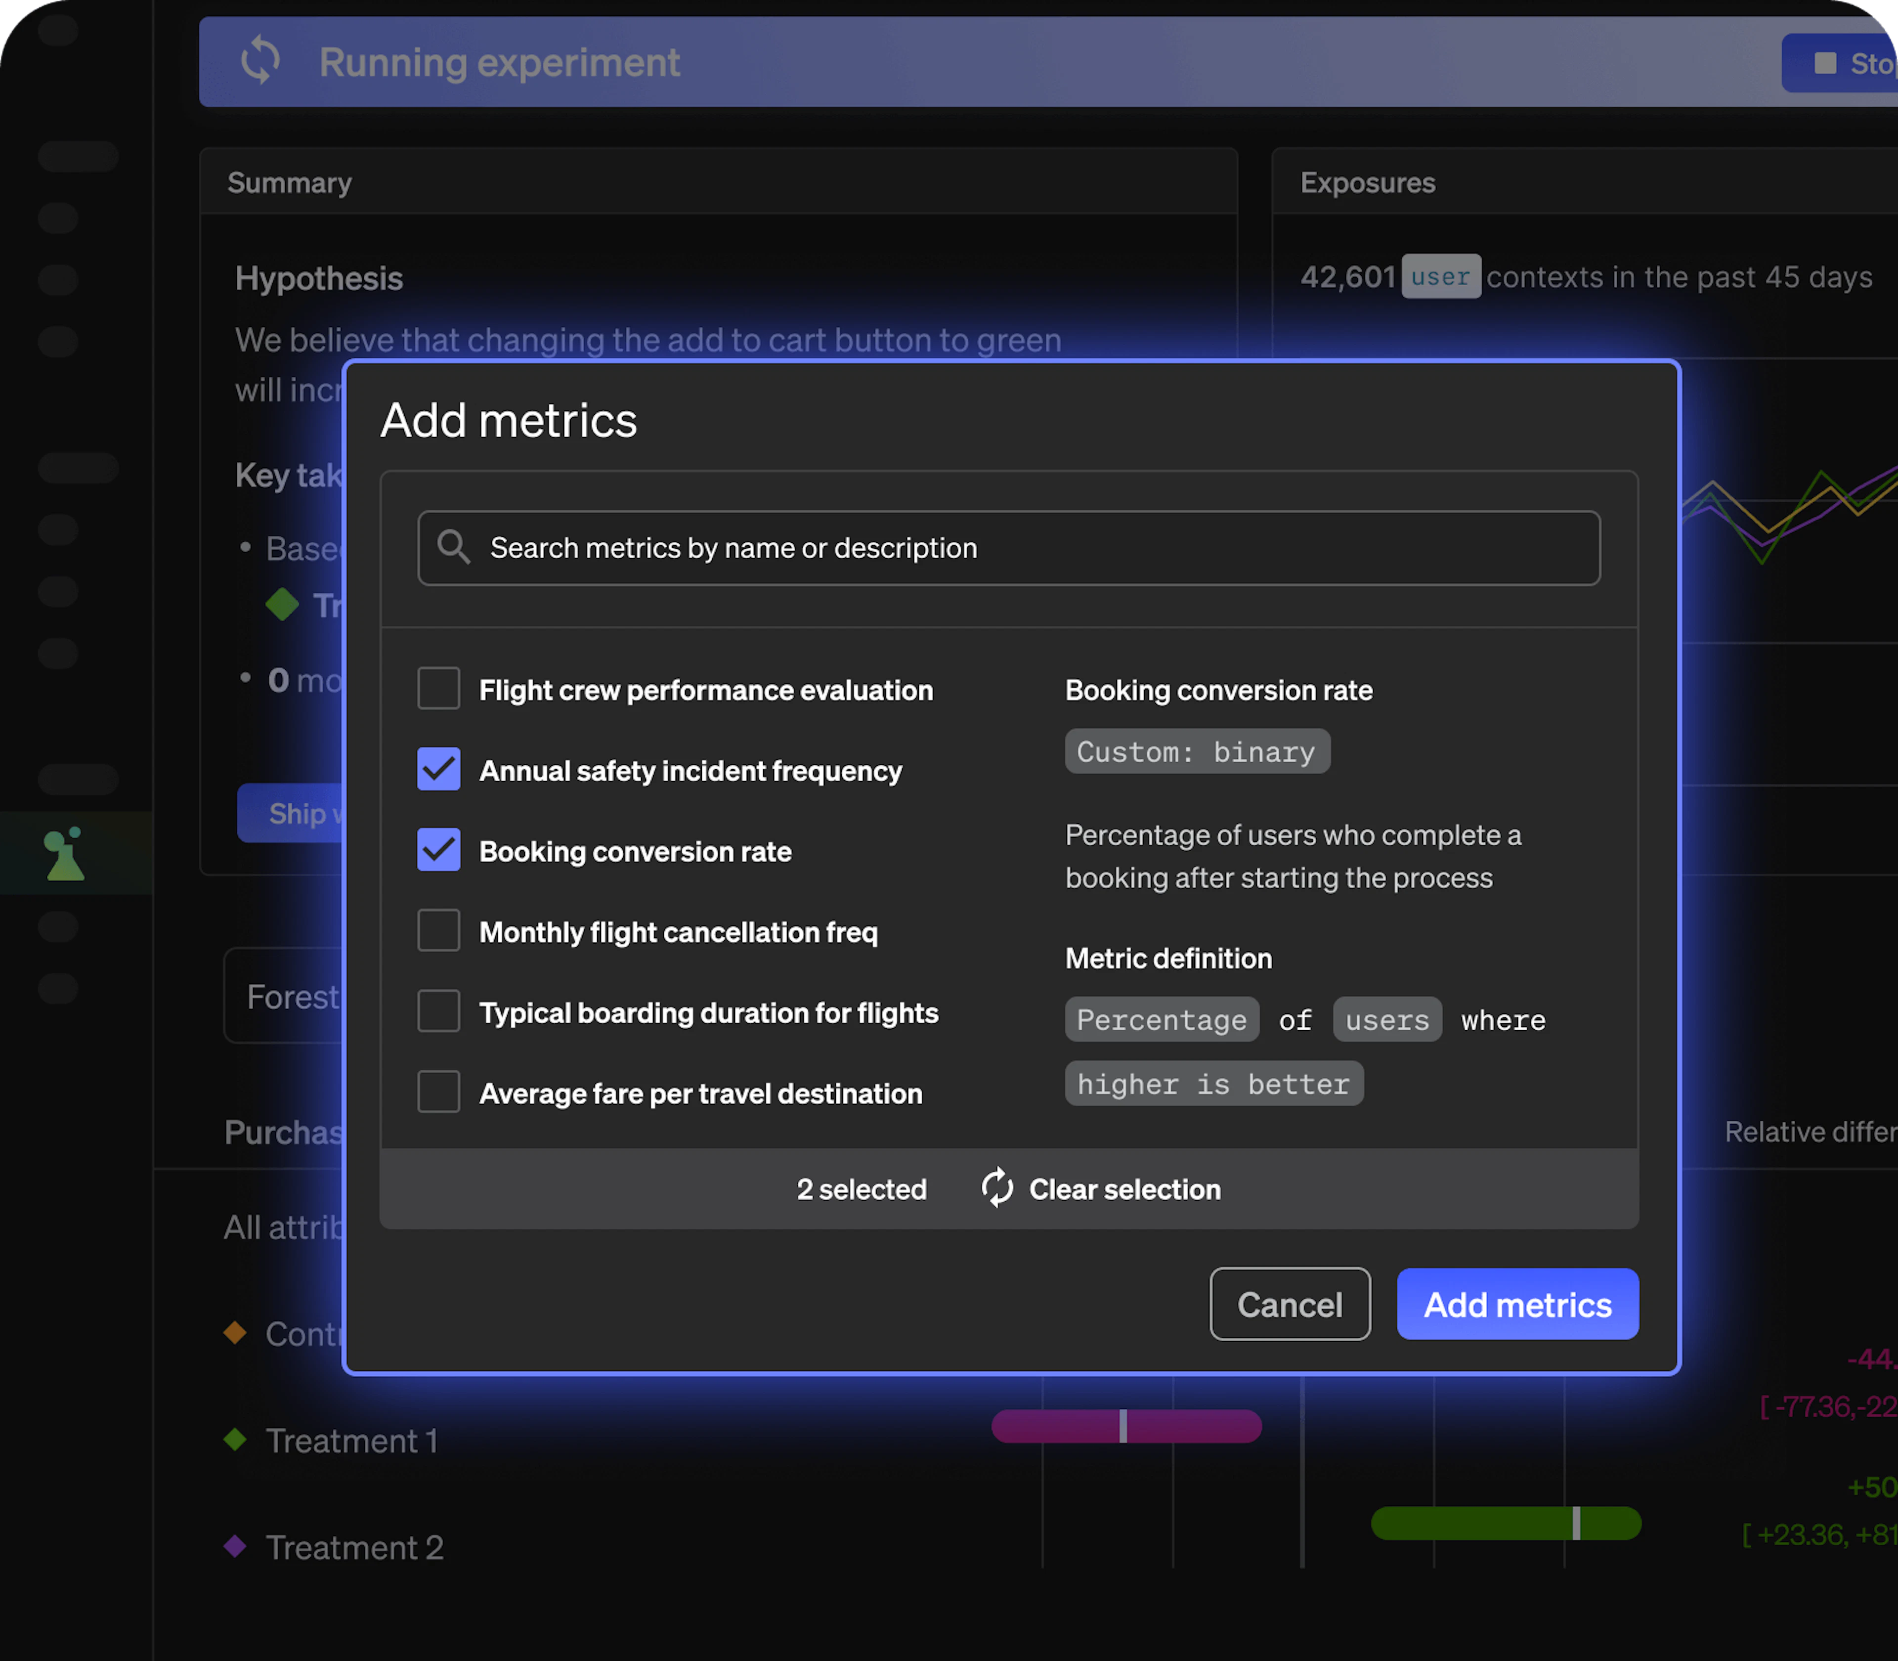This screenshot has height=1661, width=1898.
Task: Click the Stop square icon
Action: tap(1825, 63)
